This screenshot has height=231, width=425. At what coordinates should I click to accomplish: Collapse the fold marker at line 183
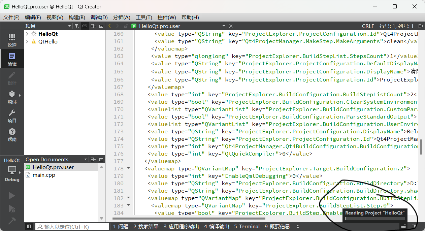(128, 205)
